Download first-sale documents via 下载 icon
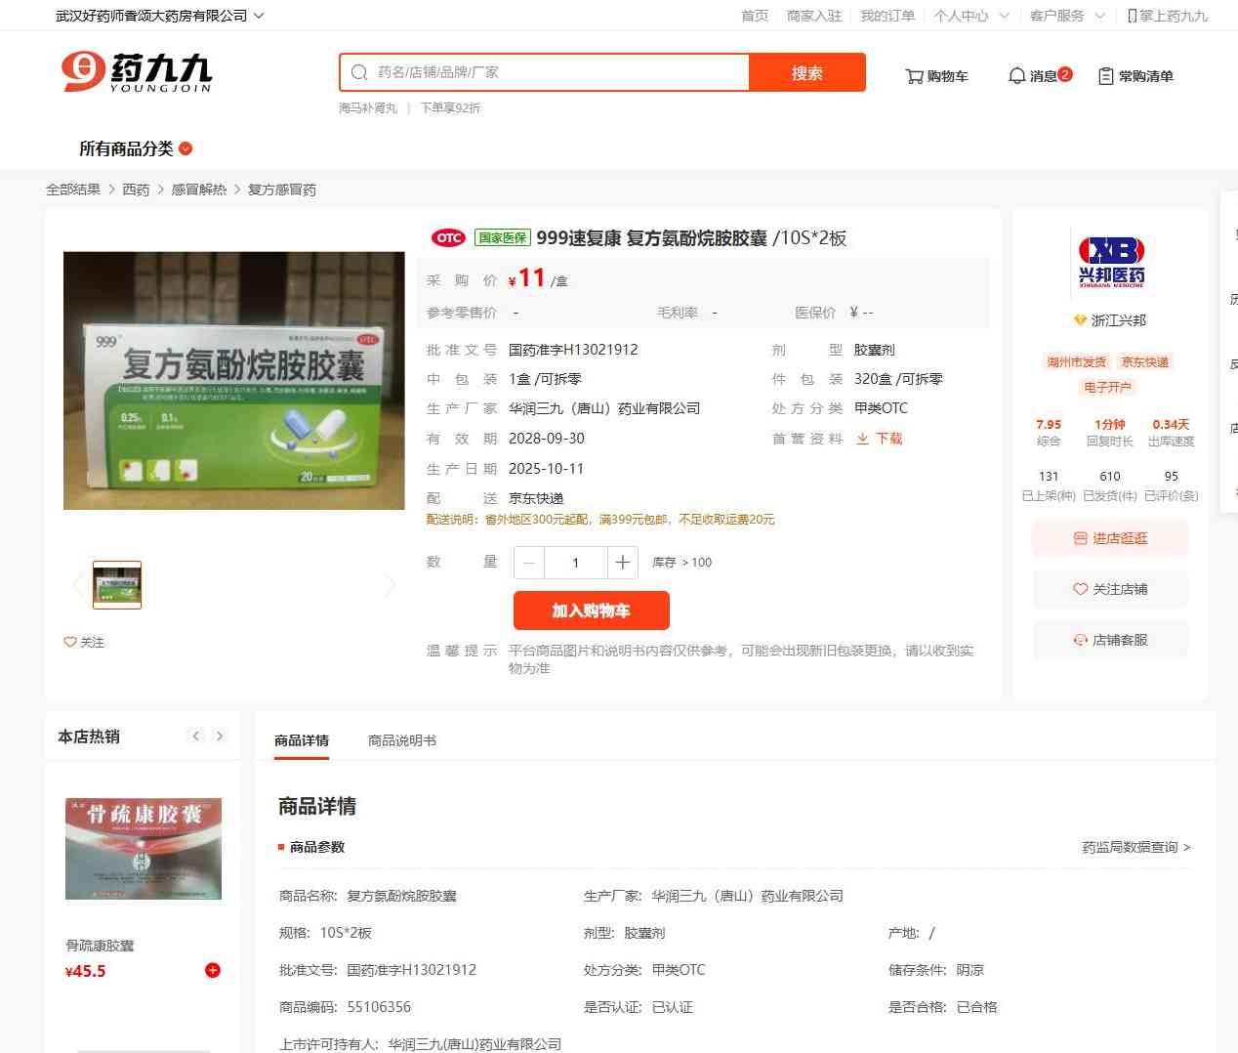 coord(863,439)
